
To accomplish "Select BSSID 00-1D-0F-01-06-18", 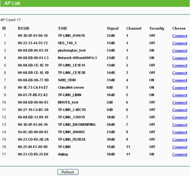I will (33, 36).
